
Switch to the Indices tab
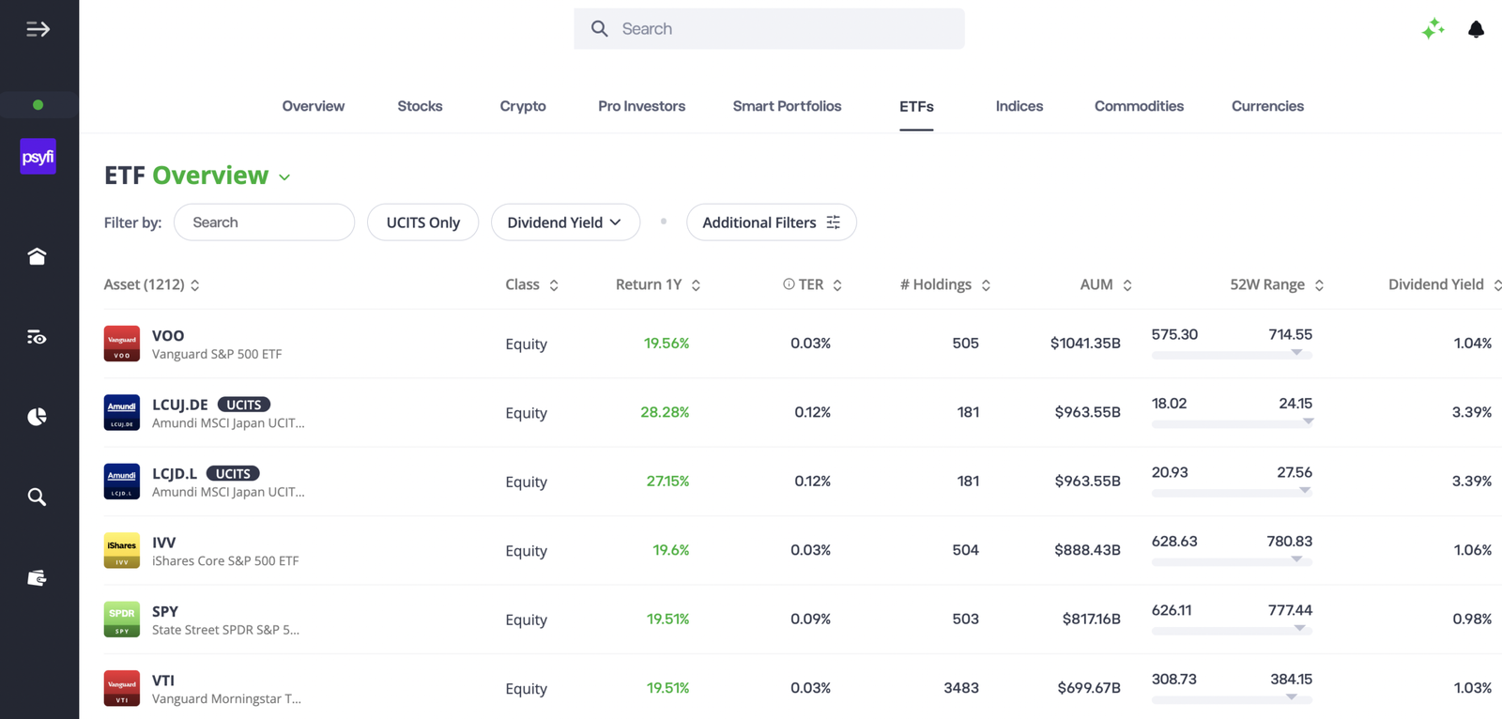(x=1019, y=106)
